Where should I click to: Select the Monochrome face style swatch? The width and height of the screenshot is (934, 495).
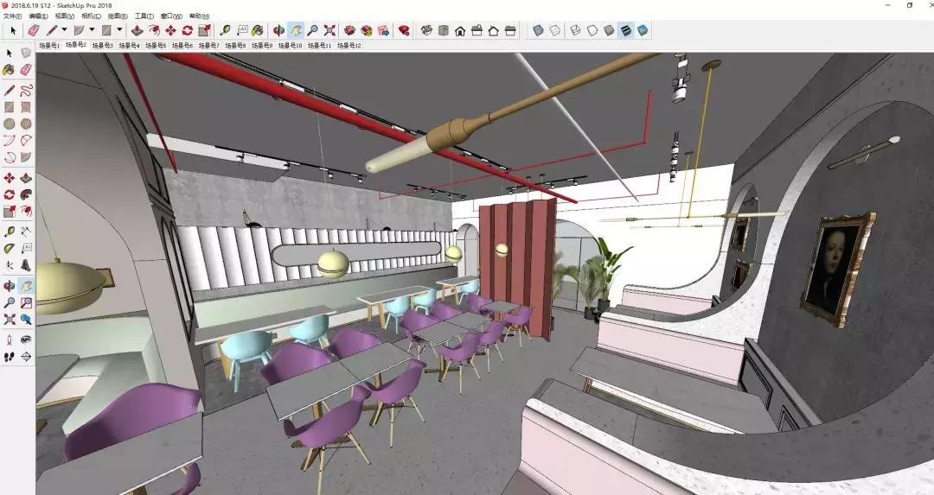[642, 30]
